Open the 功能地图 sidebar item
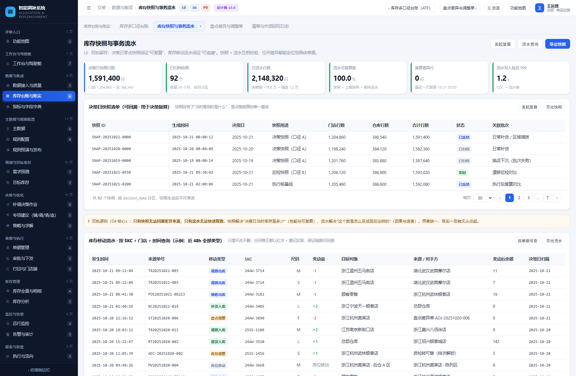The image size is (576, 376). [39, 42]
